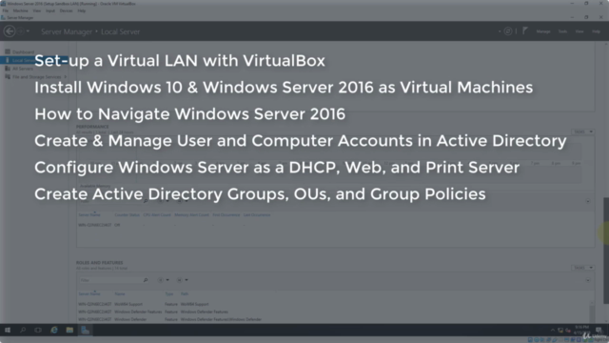
Task: Sort by Memory Alert Count column
Action: tap(191, 214)
